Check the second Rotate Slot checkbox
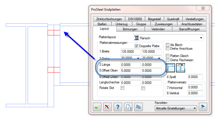Viewport: 215px width, 119px height. coord(143,88)
